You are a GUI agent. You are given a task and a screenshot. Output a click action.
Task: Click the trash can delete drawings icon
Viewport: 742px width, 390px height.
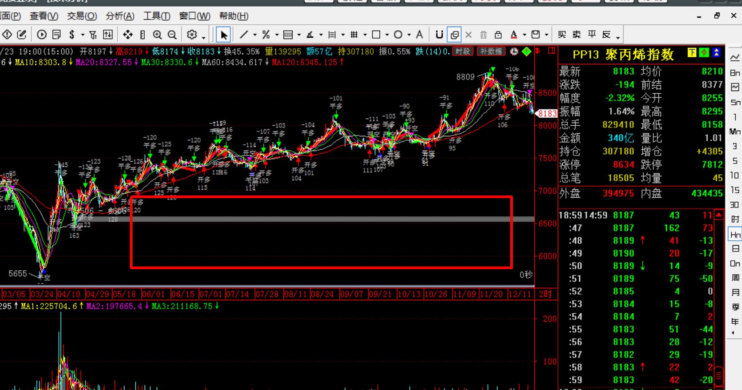(484, 35)
